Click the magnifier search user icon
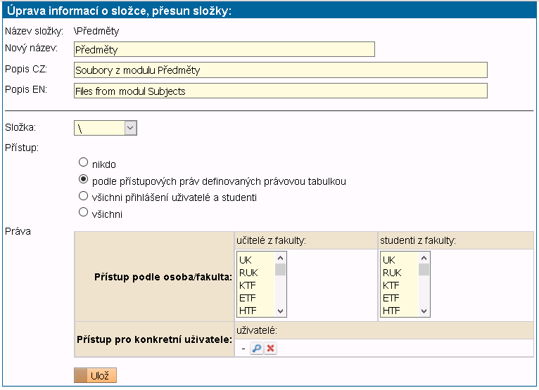The height and width of the screenshot is (390, 539). click(x=257, y=349)
